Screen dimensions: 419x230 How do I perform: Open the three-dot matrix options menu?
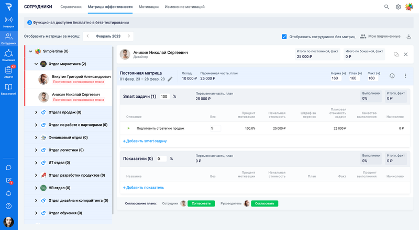pyautogui.click(x=405, y=76)
